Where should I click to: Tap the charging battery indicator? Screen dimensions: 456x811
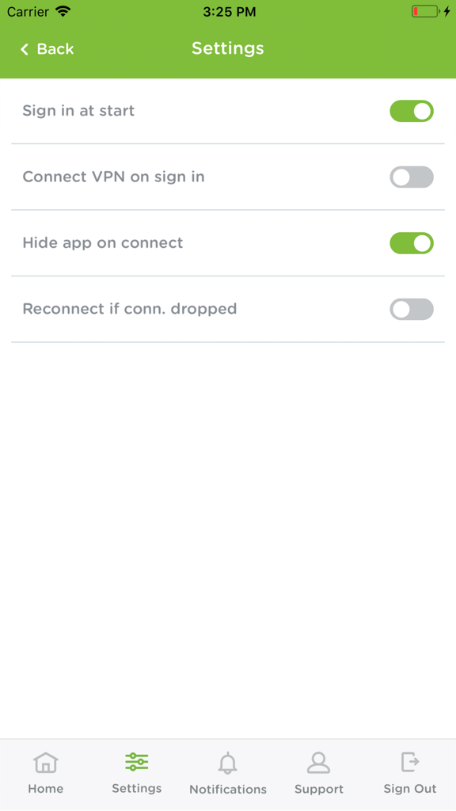click(x=426, y=11)
